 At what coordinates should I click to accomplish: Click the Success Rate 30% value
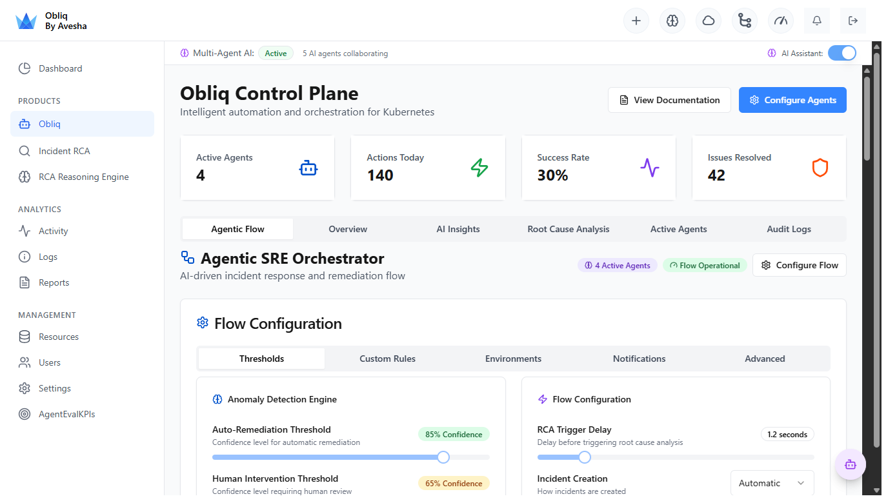(x=552, y=175)
